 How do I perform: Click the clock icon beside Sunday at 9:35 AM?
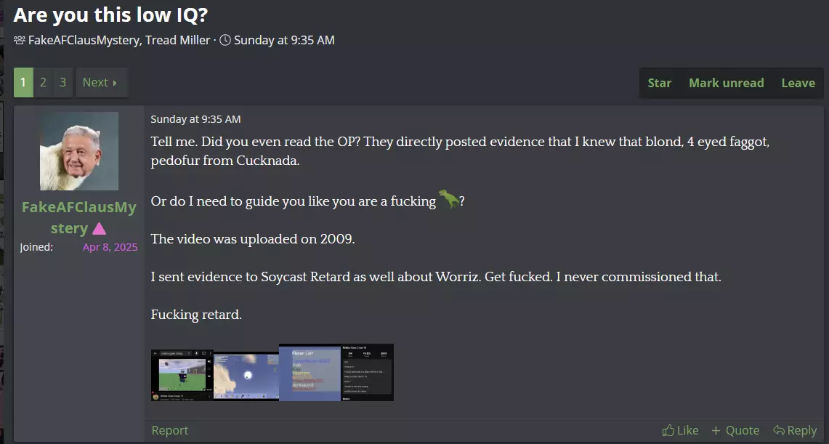coord(225,40)
